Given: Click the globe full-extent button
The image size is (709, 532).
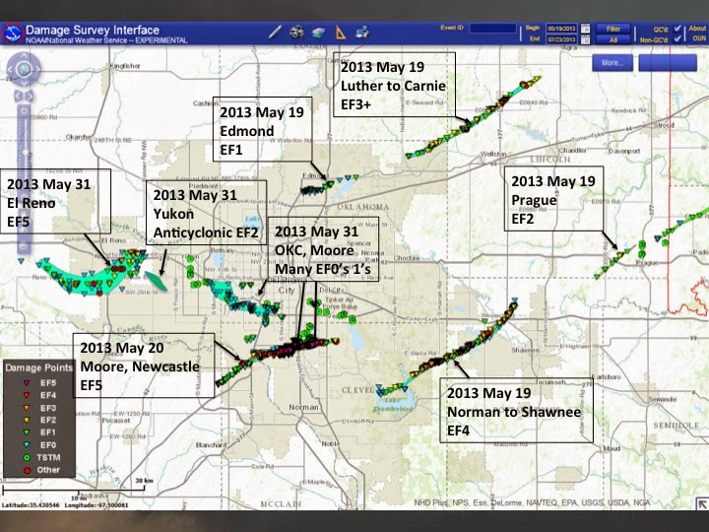Looking at the screenshot, I should [x=24, y=69].
